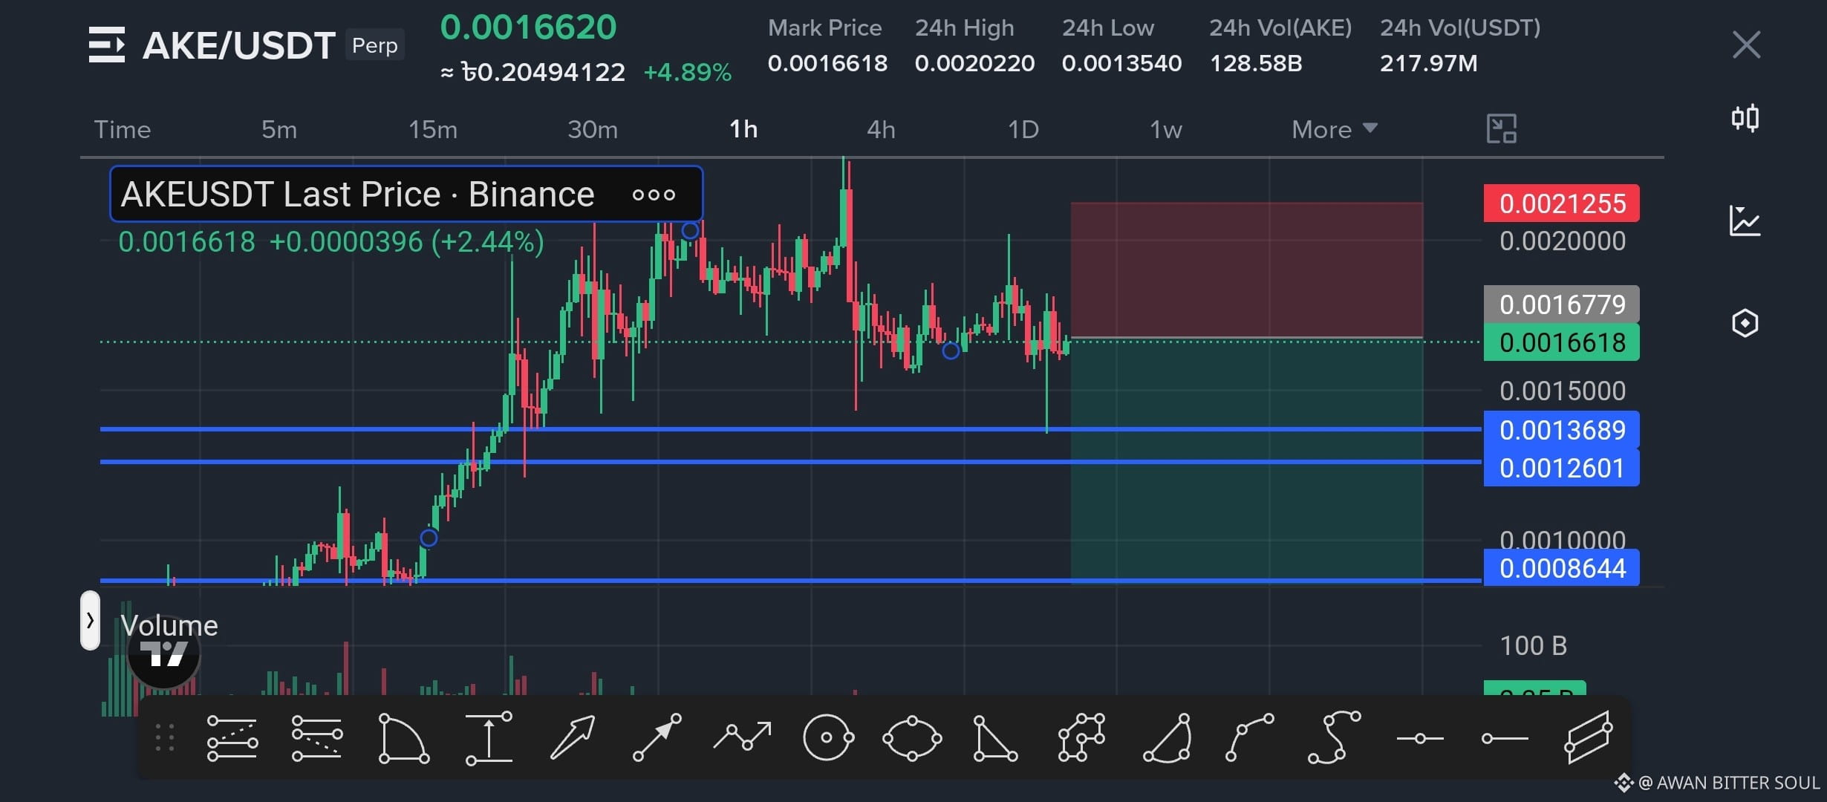Screen dimensions: 1827x802
Task: Select the 1w interval
Action: coord(1166,129)
